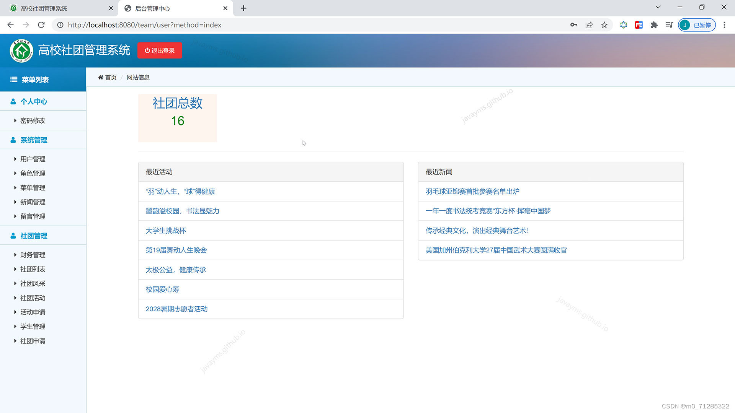Click the menu list icon in the sidebar
This screenshot has height=413, width=735.
tap(14, 80)
